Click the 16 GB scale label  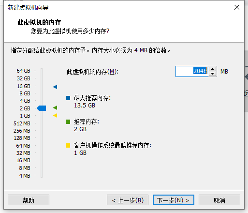point(24,86)
